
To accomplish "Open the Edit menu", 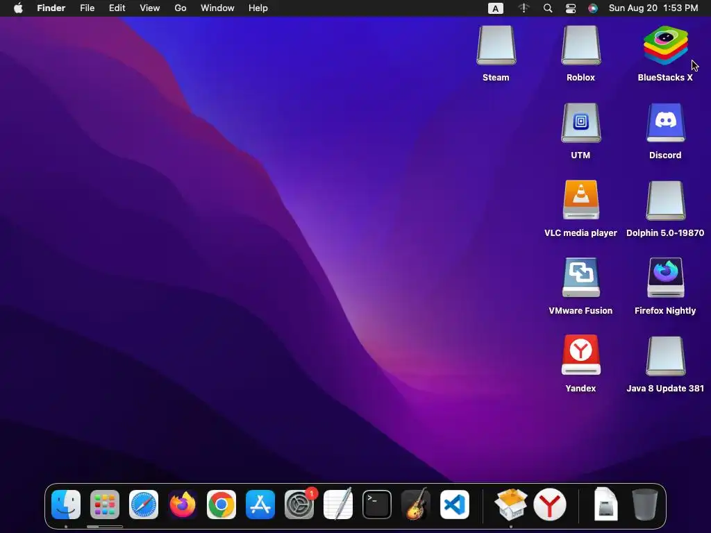I will pyautogui.click(x=117, y=8).
